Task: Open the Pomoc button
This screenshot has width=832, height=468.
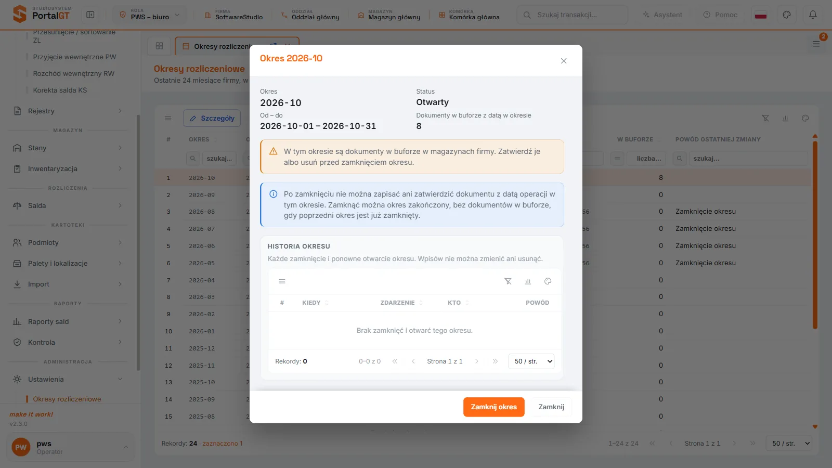Action: click(x=720, y=15)
